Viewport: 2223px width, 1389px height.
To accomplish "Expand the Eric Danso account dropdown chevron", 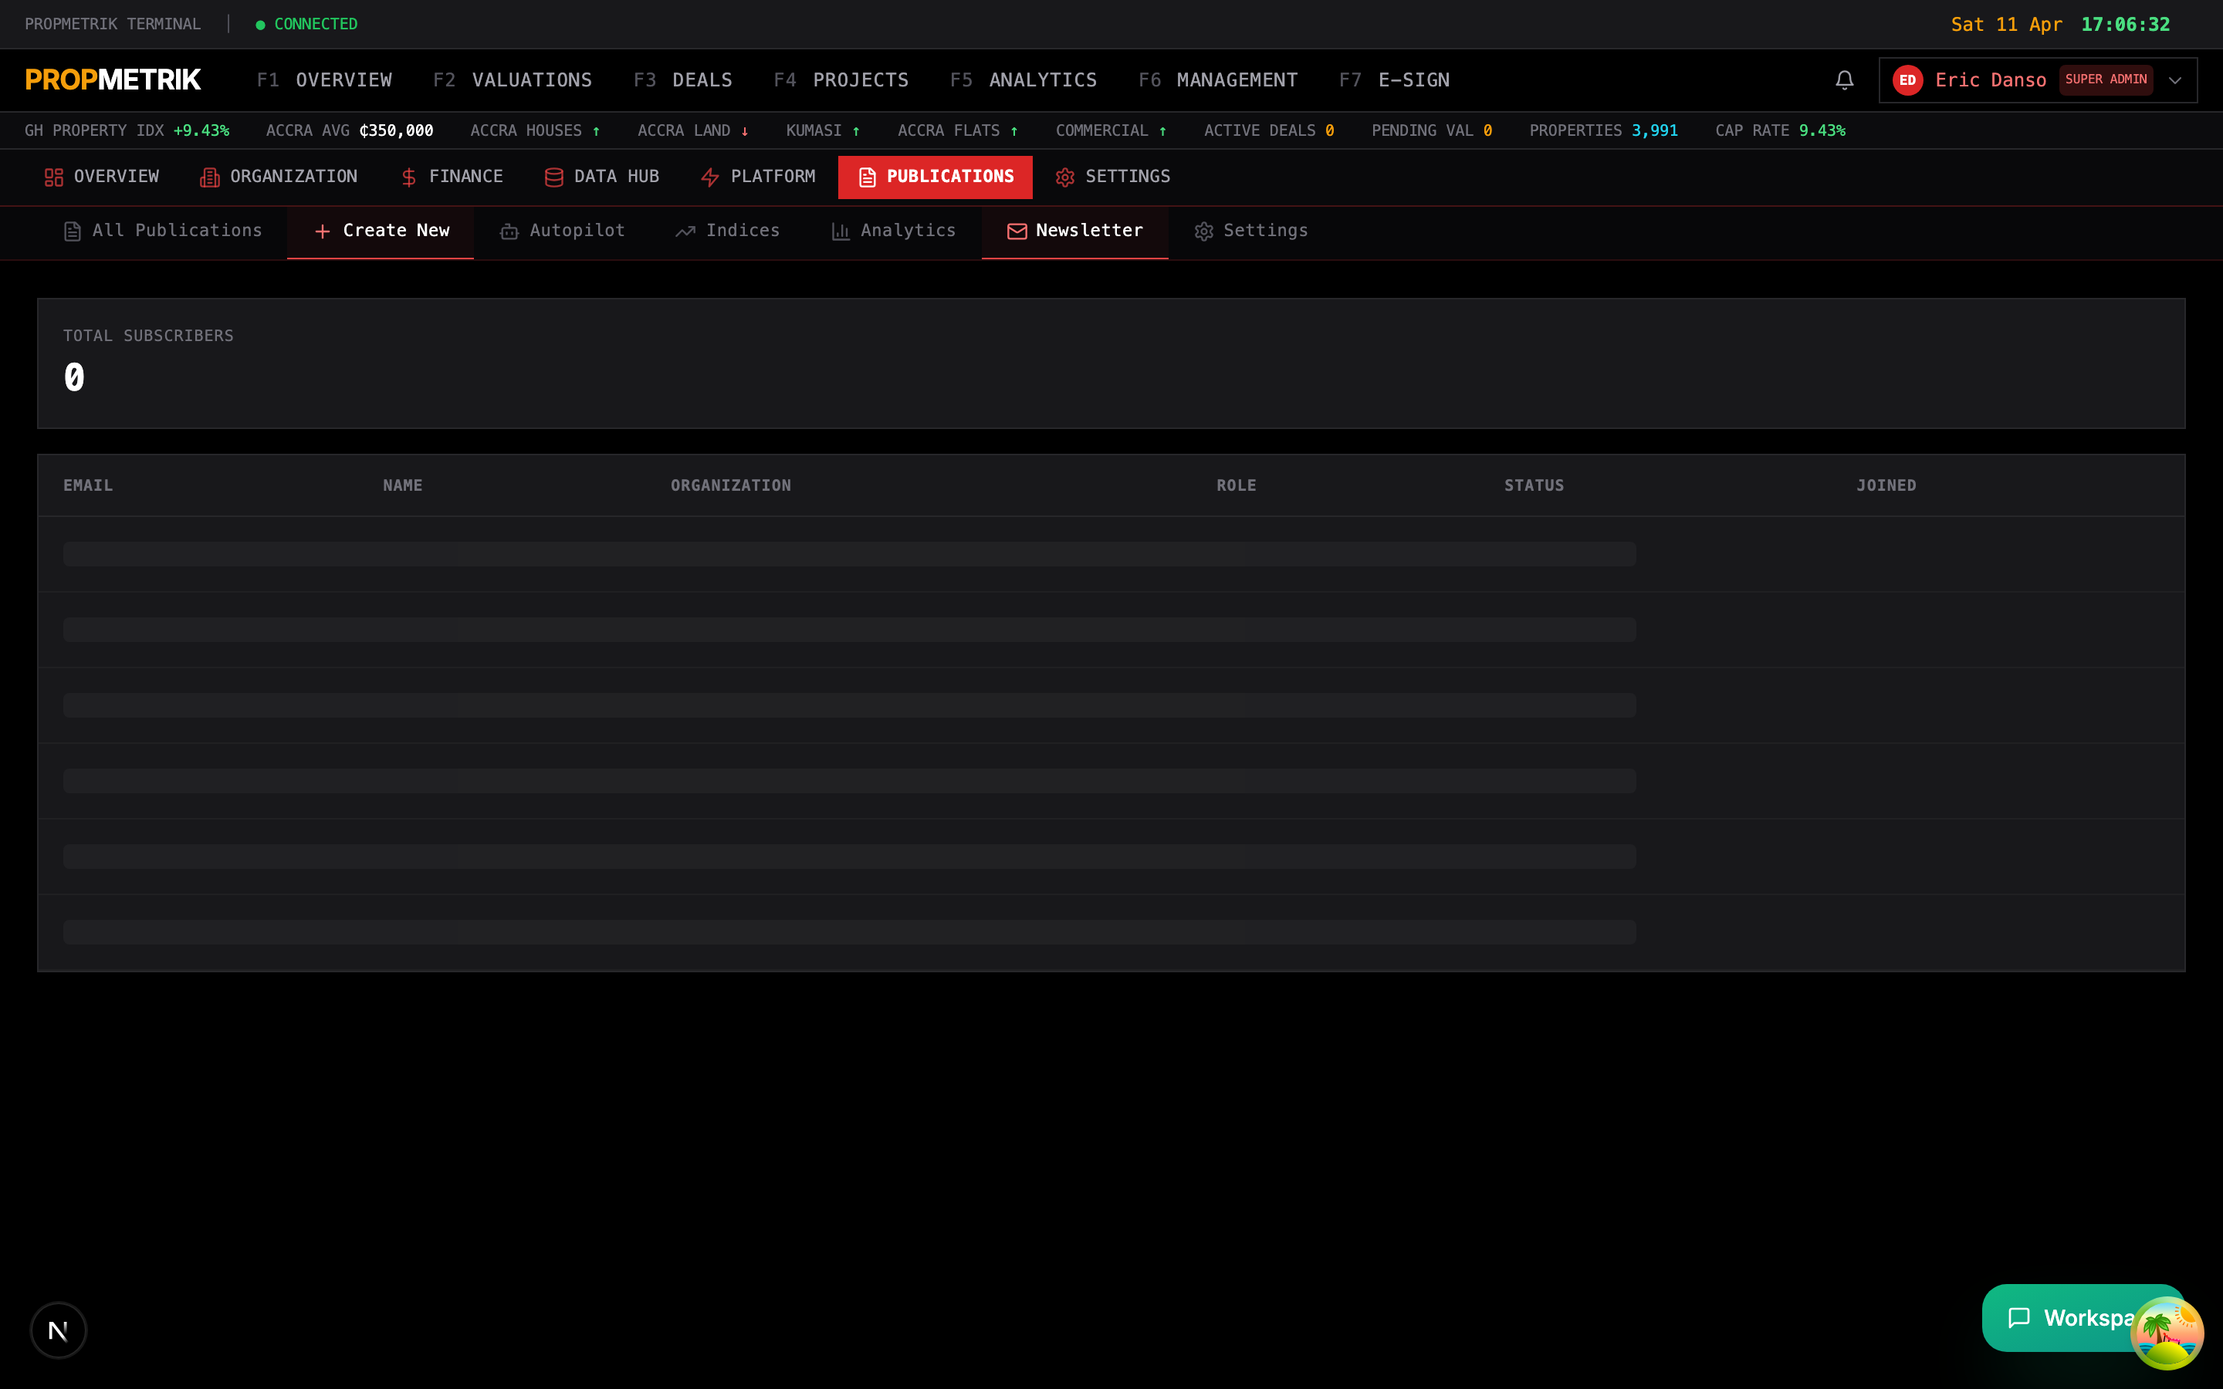I will tap(2174, 80).
